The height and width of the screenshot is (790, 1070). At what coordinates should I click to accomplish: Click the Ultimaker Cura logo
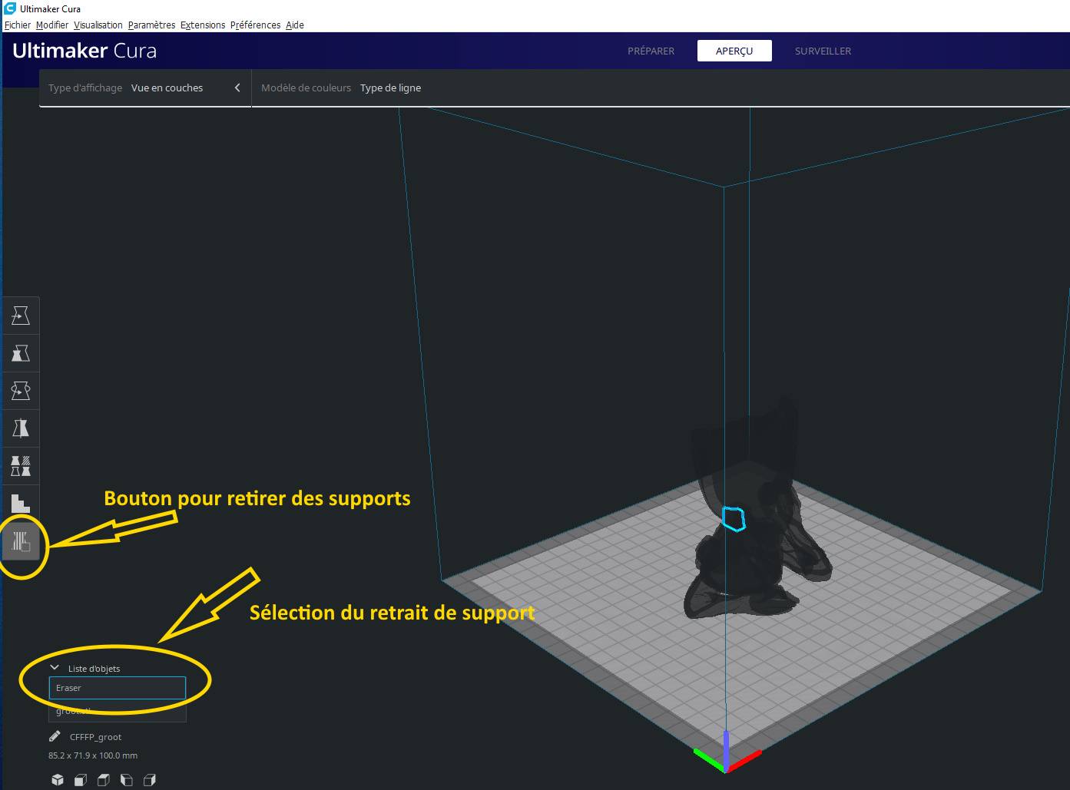pyautogui.click(x=84, y=51)
